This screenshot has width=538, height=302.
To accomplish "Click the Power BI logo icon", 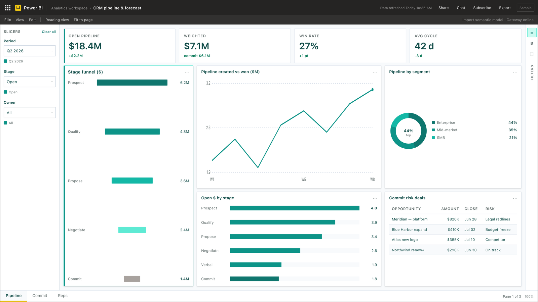I will [x=18, y=8].
